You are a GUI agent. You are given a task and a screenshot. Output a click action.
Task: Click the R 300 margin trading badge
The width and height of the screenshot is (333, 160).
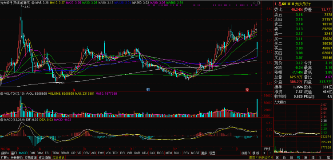[280, 4]
